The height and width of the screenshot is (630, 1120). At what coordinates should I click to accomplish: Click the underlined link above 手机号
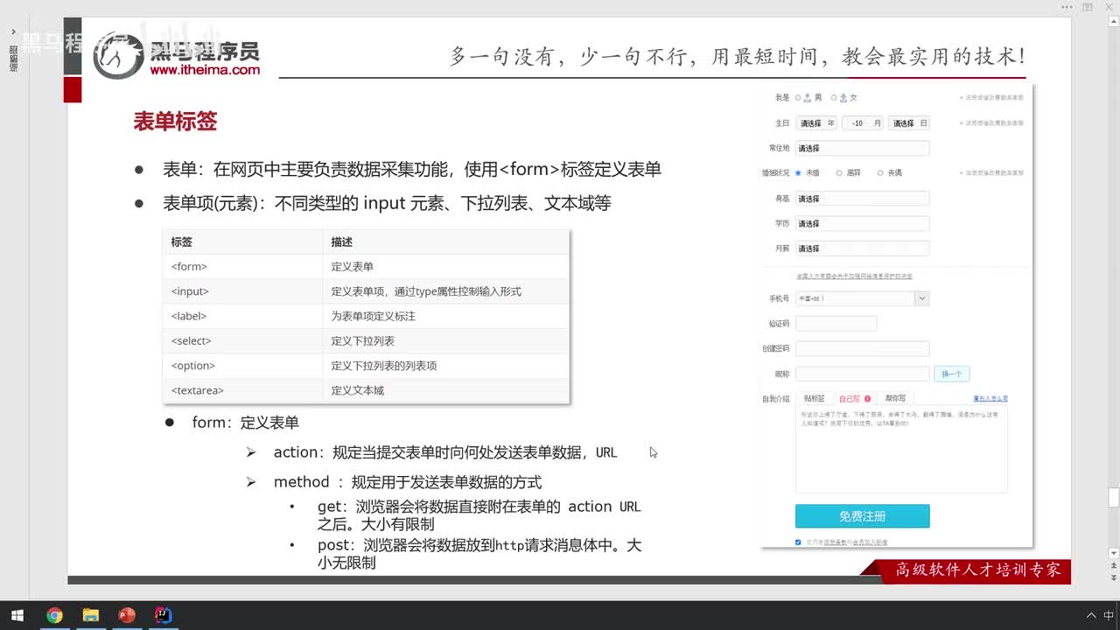854,276
